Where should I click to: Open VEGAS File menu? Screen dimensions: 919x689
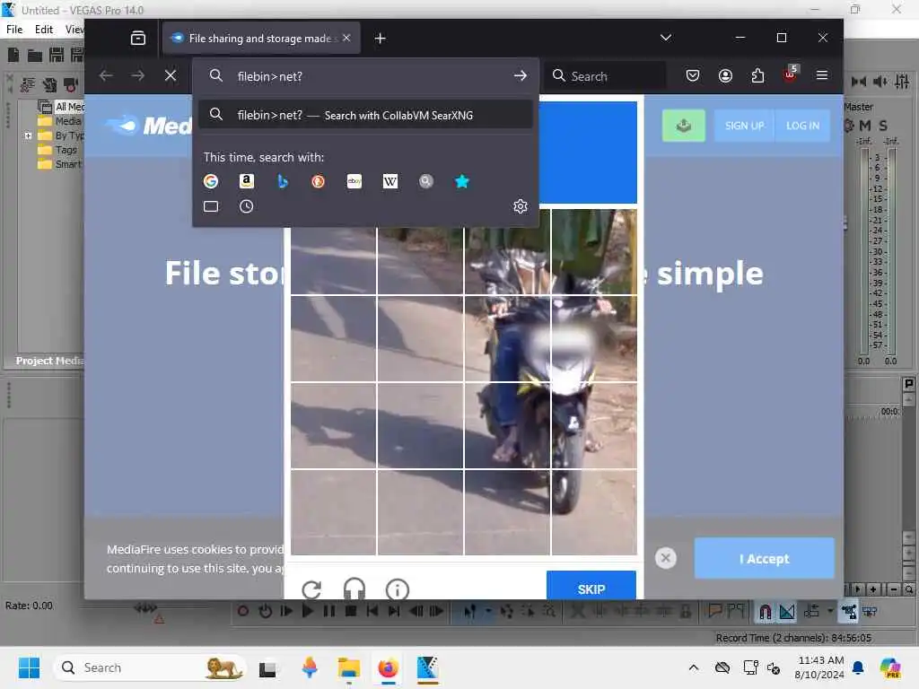click(14, 30)
